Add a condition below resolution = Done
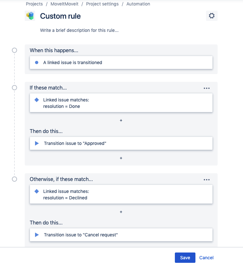243x267 pixels. click(x=121, y=120)
